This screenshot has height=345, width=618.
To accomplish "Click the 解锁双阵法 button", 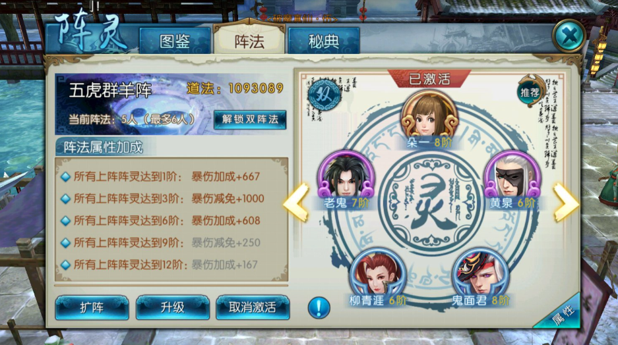I will pos(250,119).
